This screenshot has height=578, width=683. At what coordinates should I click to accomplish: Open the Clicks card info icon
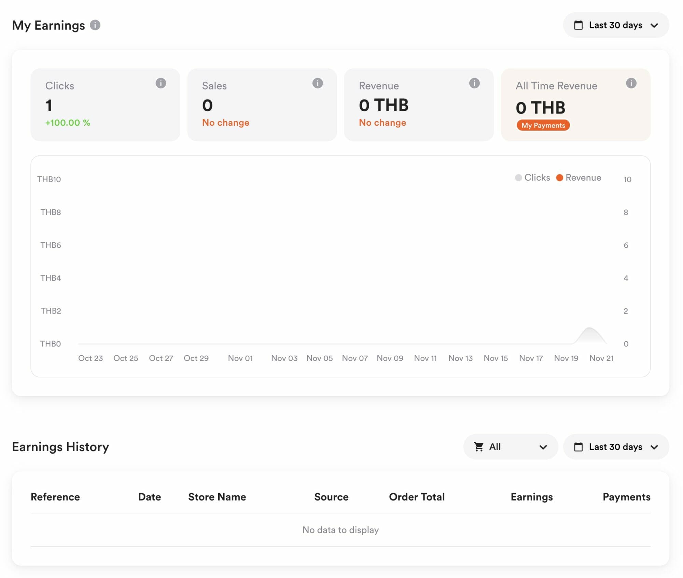coord(161,83)
